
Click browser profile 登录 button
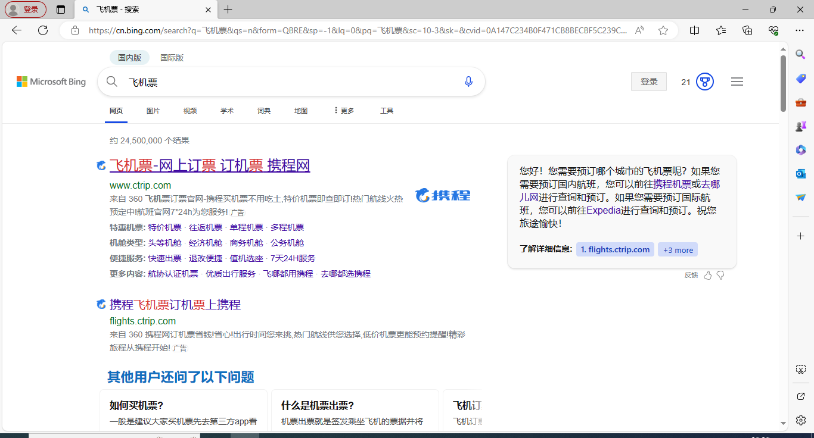(26, 10)
